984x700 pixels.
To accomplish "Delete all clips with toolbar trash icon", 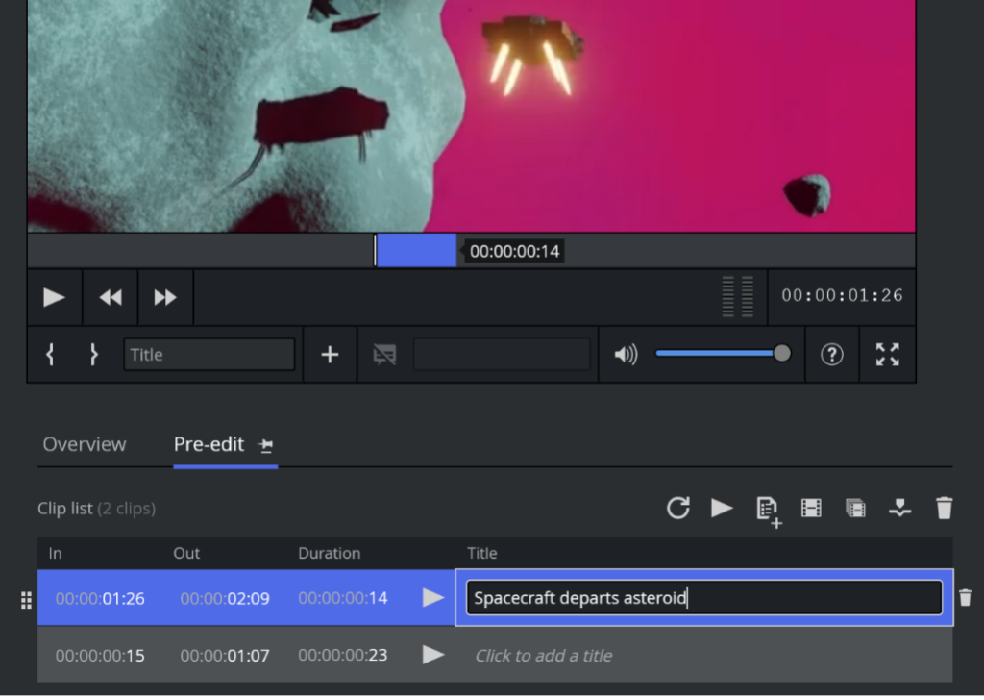I will click(x=945, y=508).
